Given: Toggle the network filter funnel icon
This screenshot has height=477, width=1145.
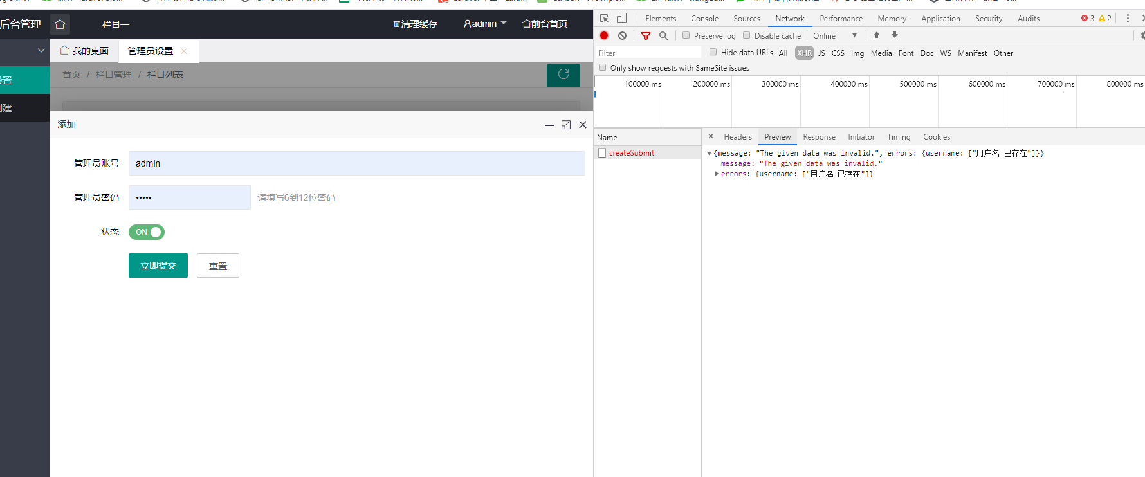Looking at the screenshot, I should pyautogui.click(x=646, y=36).
